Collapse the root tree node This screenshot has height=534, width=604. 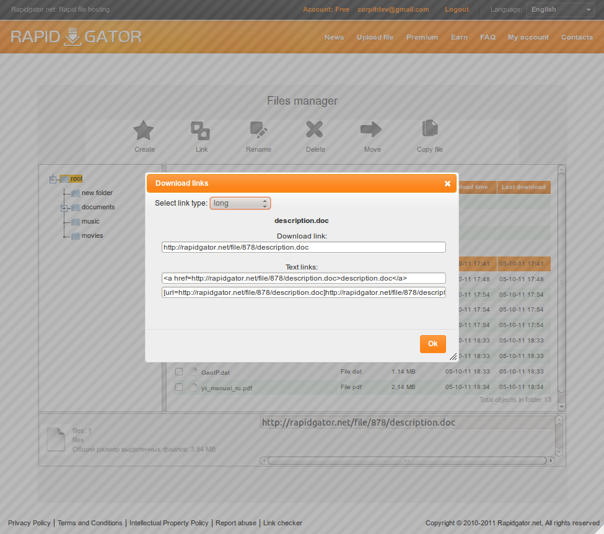53,179
